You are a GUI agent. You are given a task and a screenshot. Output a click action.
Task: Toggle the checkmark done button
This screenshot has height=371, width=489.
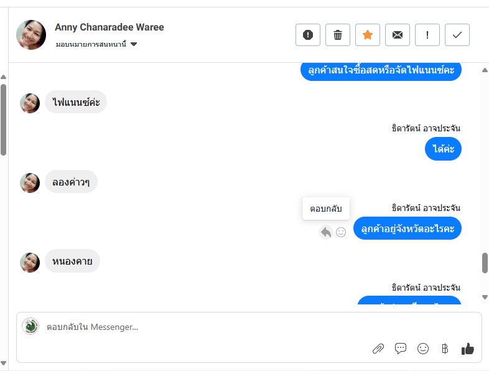[457, 35]
